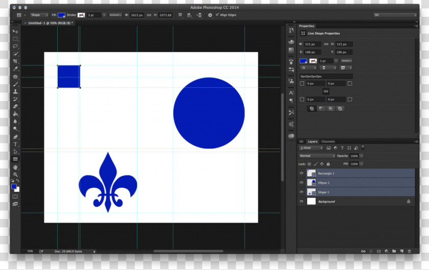Viewport: 429px width, 270px height.
Task: Switch to the Channels tab
Action: coord(328,141)
